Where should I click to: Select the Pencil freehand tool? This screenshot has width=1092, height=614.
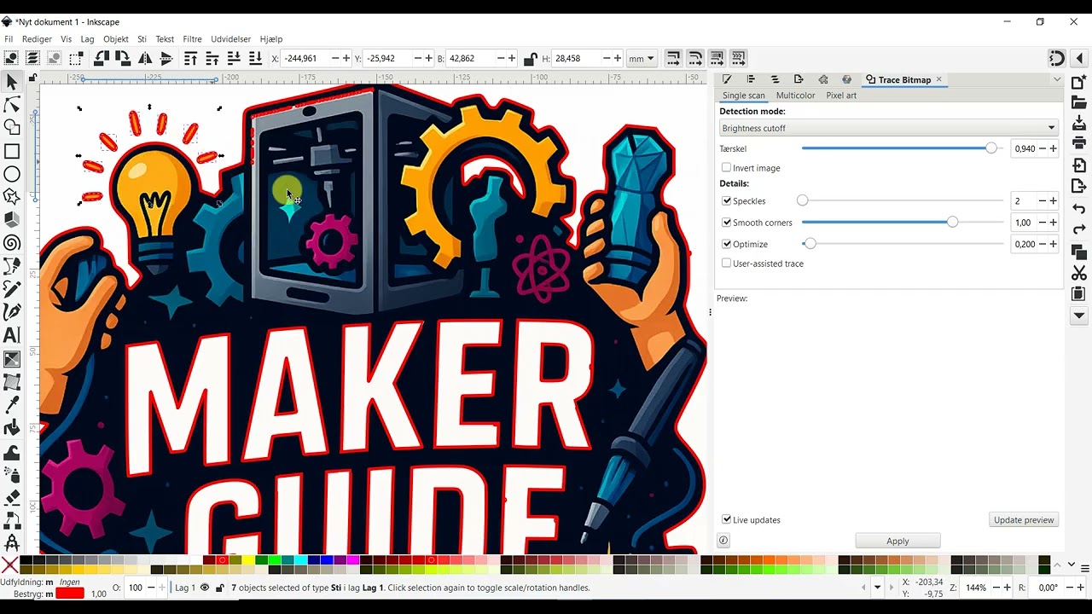click(x=12, y=289)
